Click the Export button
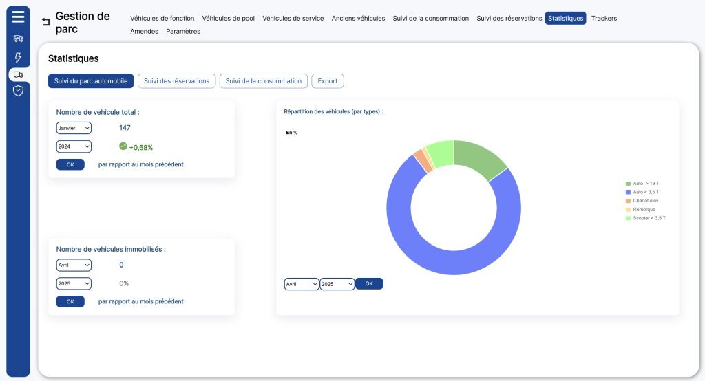This screenshot has height=381, width=705. [x=327, y=81]
